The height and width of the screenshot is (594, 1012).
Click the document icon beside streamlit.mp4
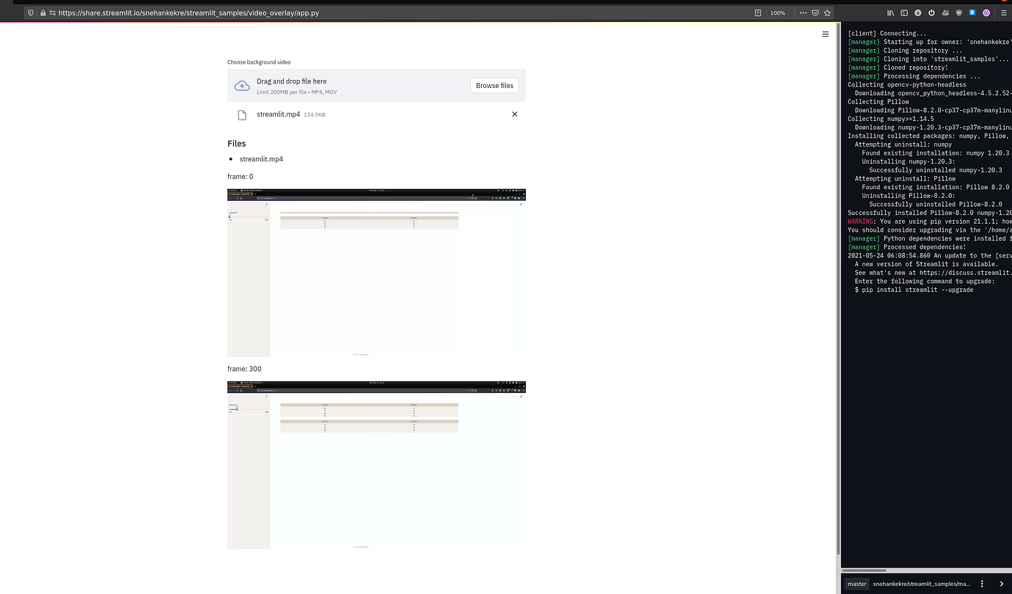pos(242,114)
